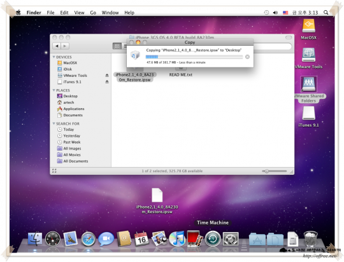Screen dimensions: 344x262
Task: Collapse the PLACES sidebar section
Action: tap(54, 90)
